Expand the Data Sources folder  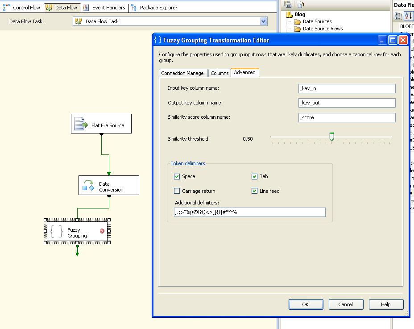[297, 21]
